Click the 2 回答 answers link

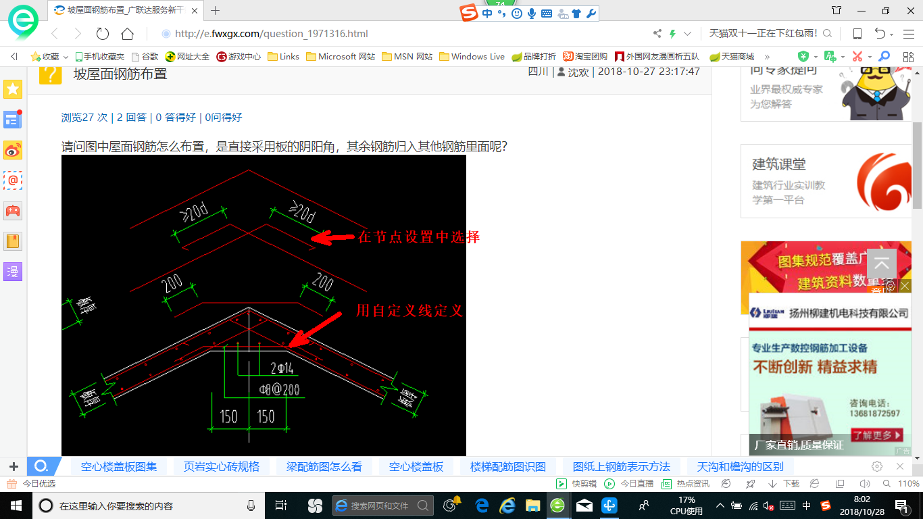pyautogui.click(x=132, y=117)
